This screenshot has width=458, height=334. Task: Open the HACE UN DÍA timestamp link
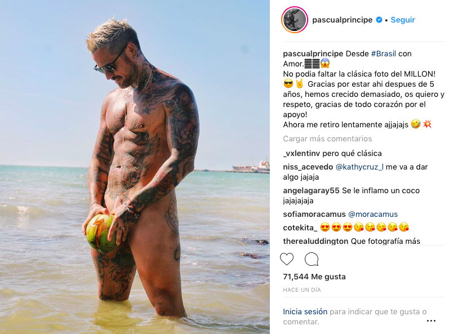click(302, 290)
